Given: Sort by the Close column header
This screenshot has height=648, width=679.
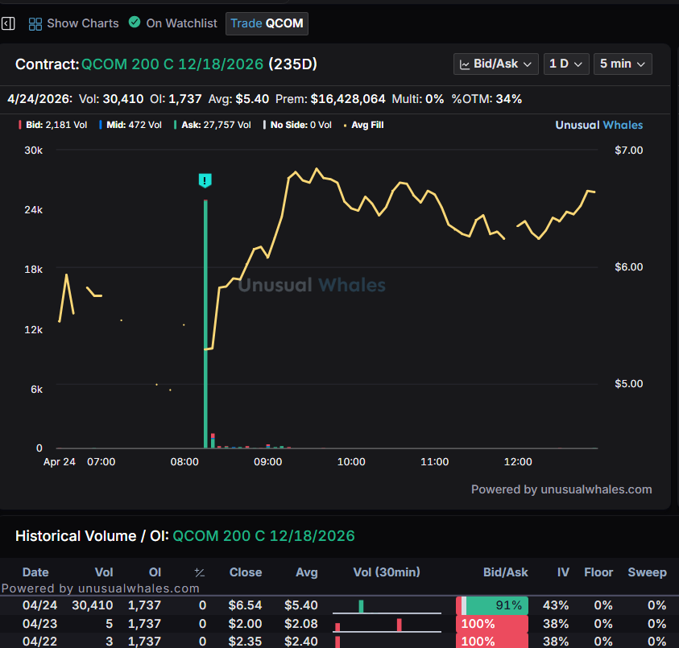Looking at the screenshot, I should click(x=246, y=572).
